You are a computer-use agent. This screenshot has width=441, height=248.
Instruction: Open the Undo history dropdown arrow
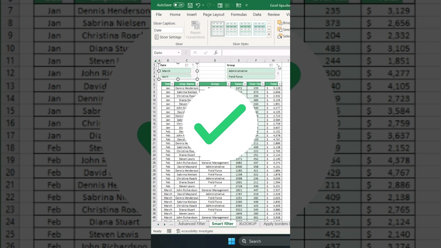pyautogui.click(x=203, y=5)
